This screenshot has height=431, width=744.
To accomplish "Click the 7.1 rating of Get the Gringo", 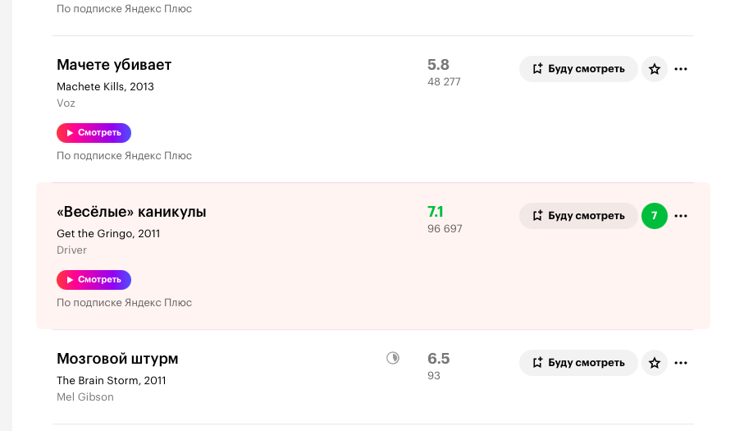I will (x=435, y=212).
